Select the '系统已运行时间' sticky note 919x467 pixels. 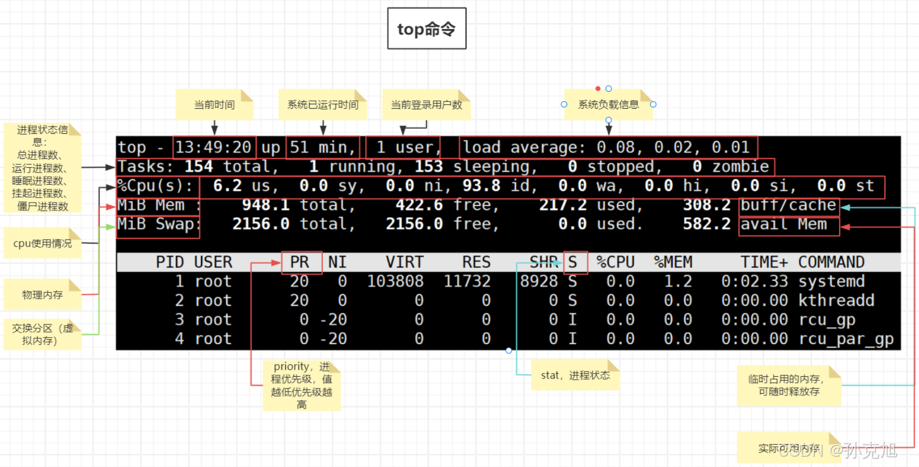(323, 104)
